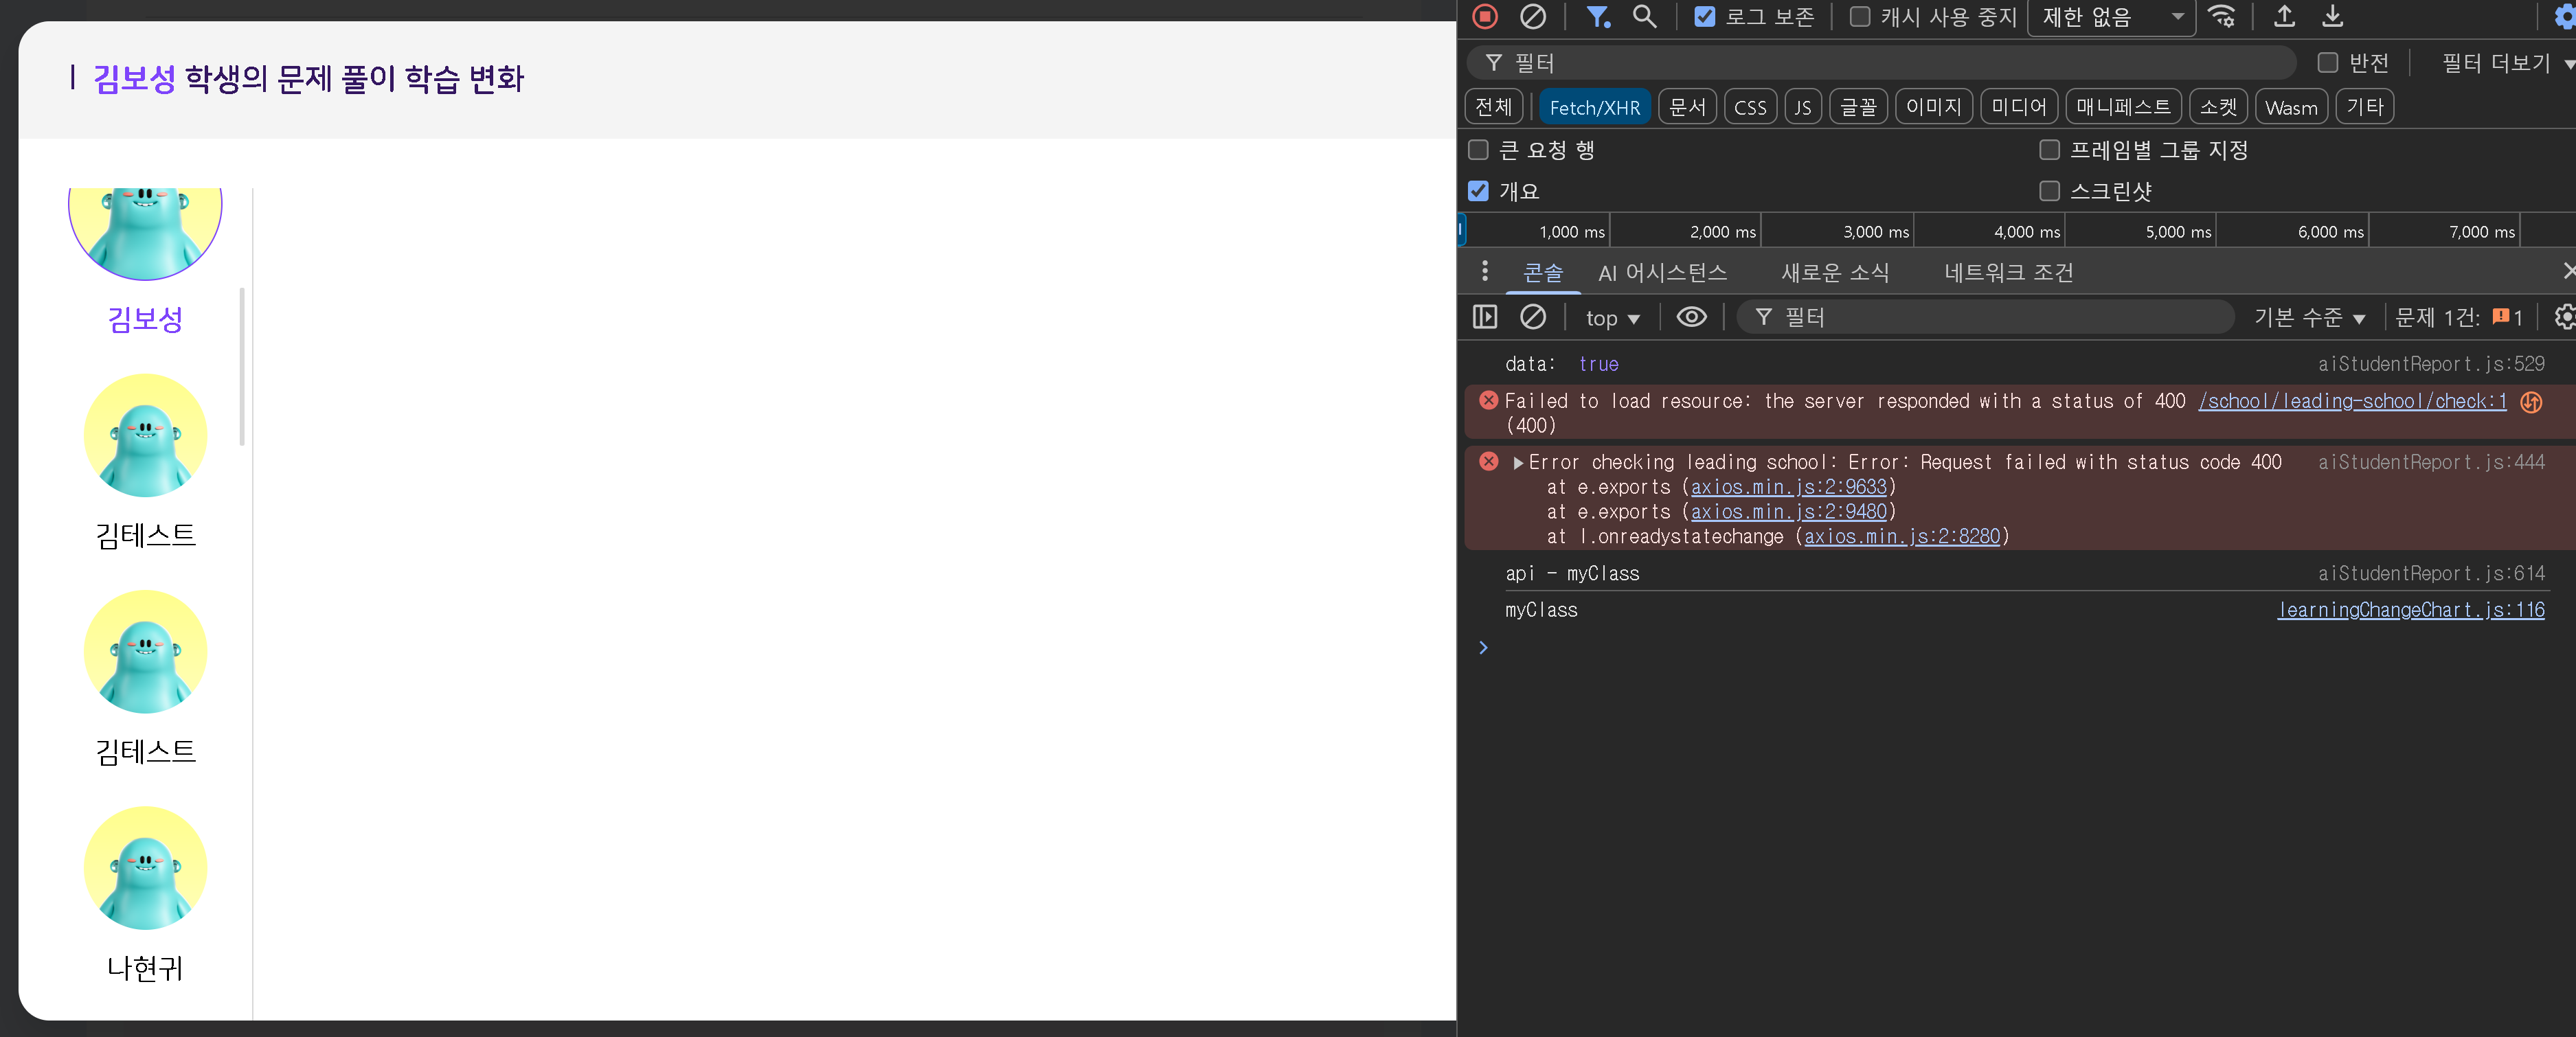Uncheck the 로그 보존 checkbox
This screenshot has height=1037, width=2576.
pyautogui.click(x=1705, y=16)
